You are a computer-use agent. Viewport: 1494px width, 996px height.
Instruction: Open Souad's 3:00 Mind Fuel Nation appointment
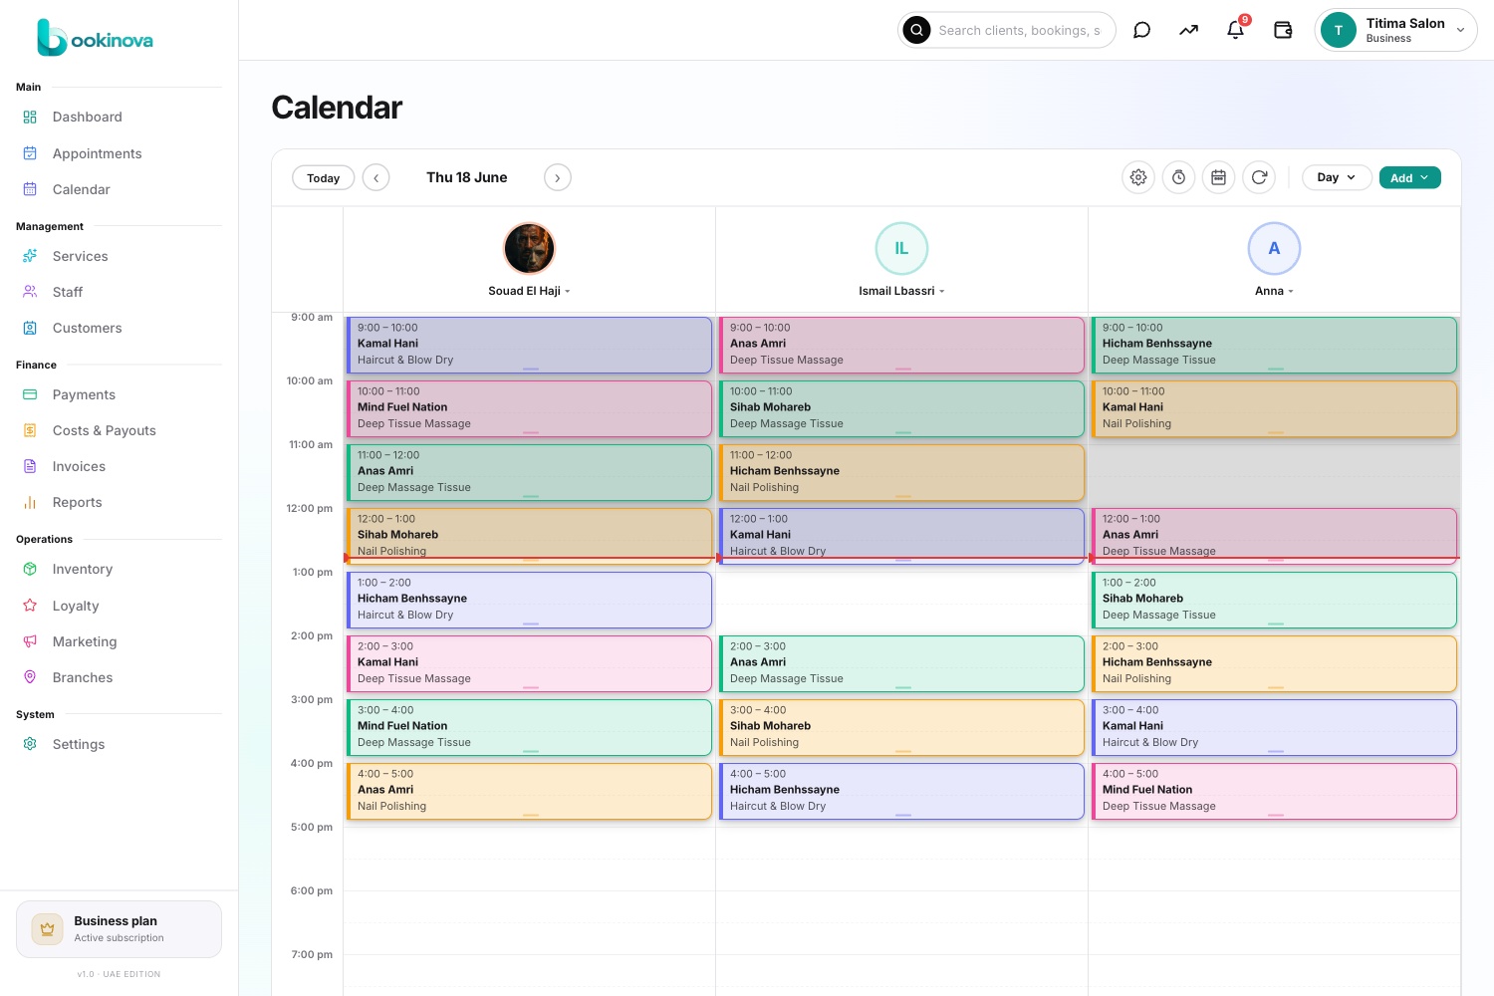coord(529,727)
